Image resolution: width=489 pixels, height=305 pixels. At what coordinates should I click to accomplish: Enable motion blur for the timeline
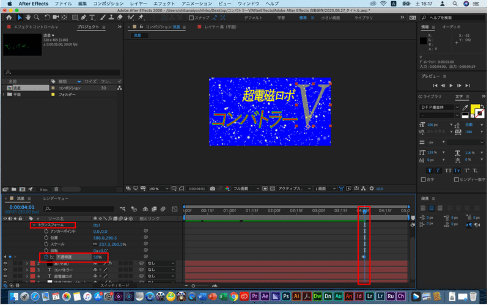pos(163,209)
